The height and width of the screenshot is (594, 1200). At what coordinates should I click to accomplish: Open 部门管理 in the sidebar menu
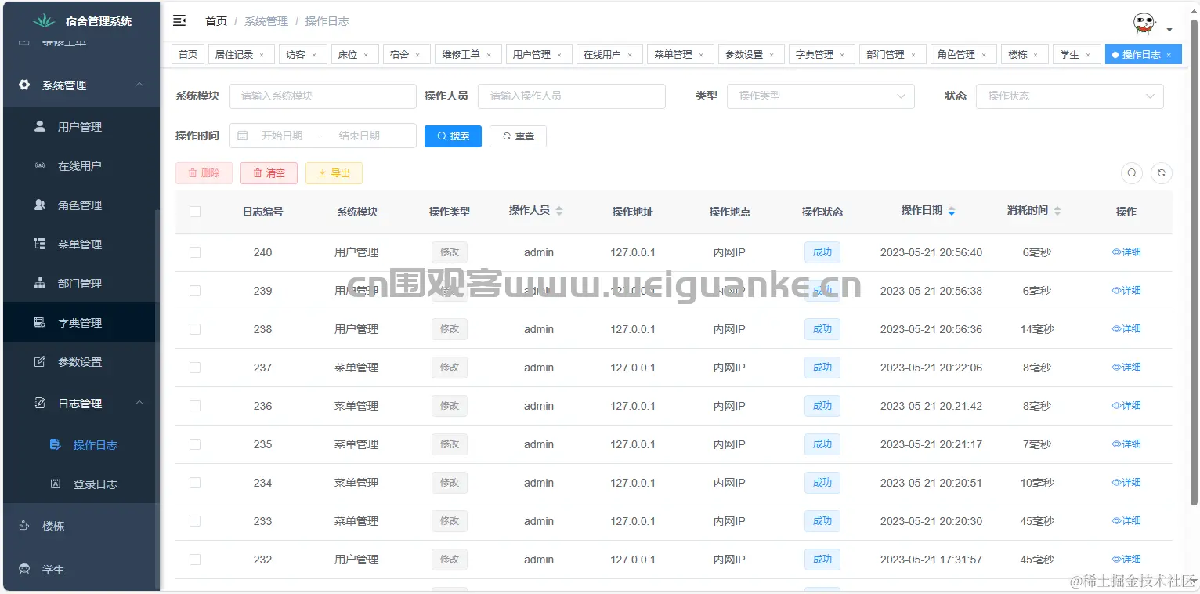80,283
